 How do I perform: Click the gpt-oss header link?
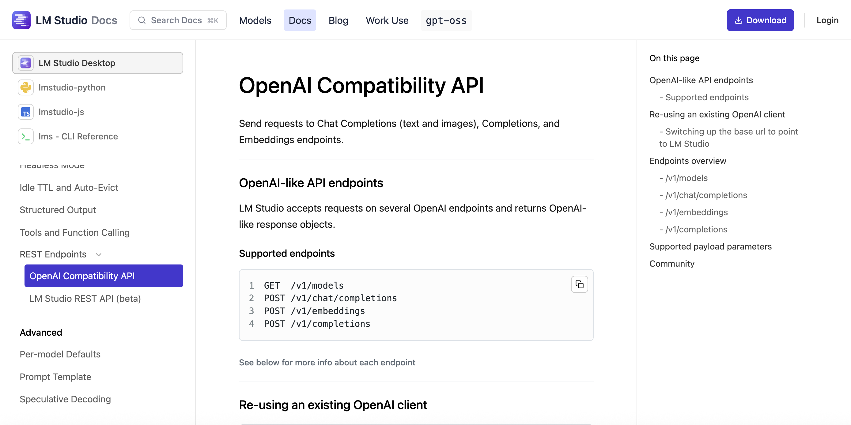(x=446, y=20)
